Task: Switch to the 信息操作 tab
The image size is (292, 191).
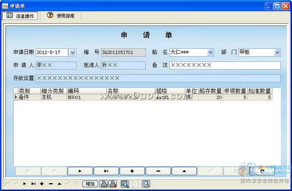Action: pyautogui.click(x=21, y=16)
